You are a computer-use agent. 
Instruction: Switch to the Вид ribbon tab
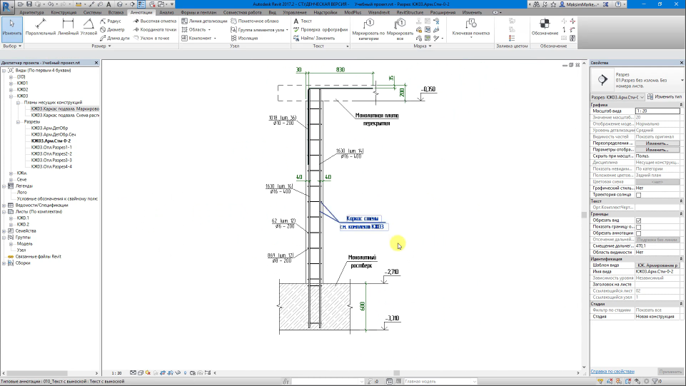[x=272, y=12]
